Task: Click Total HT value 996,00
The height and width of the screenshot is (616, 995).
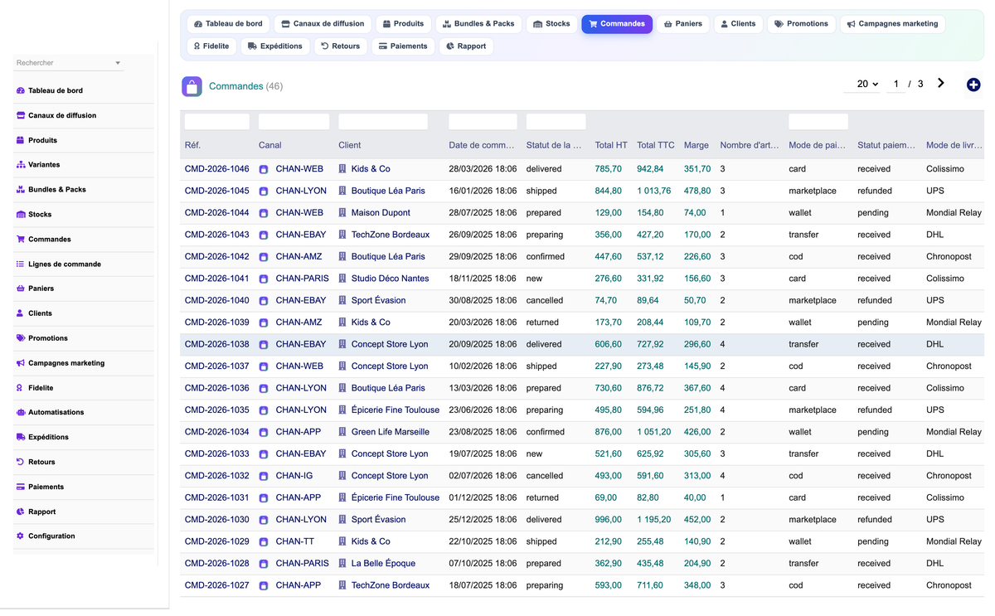Action: [x=609, y=520]
